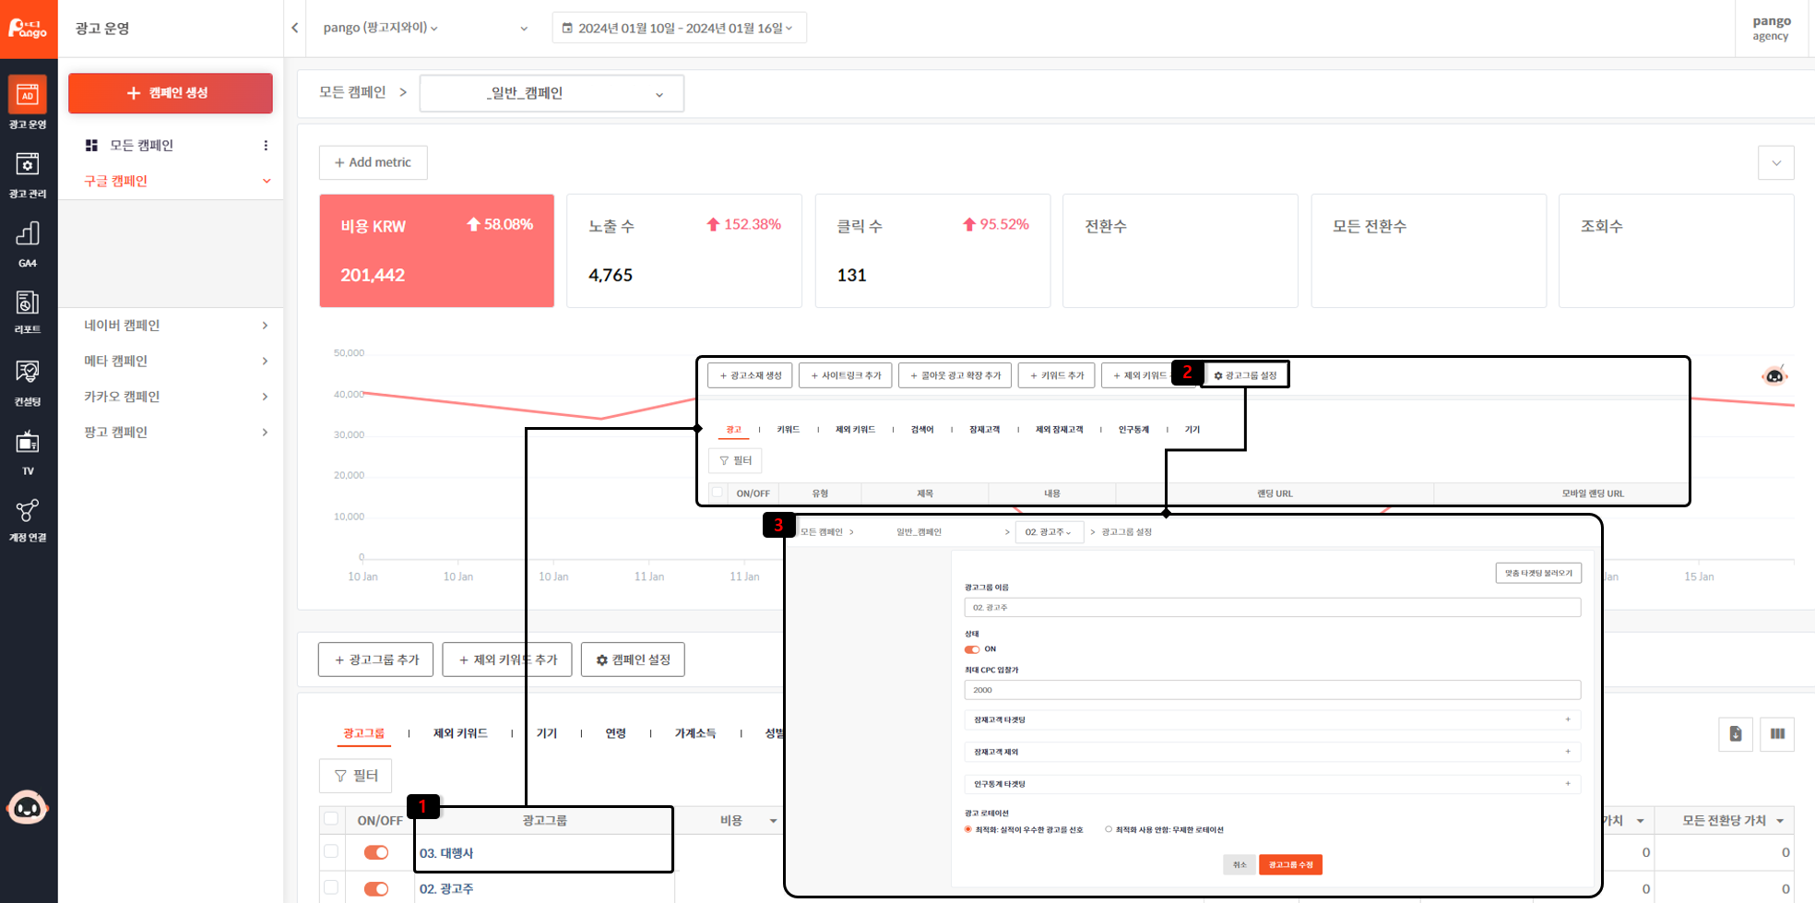Expand the 잠재고객 타겟팅 section
1815x903 pixels.
coord(1273,719)
